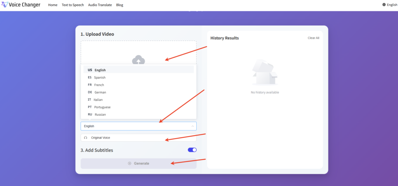
Task: Click No history available text
Action: (x=265, y=92)
